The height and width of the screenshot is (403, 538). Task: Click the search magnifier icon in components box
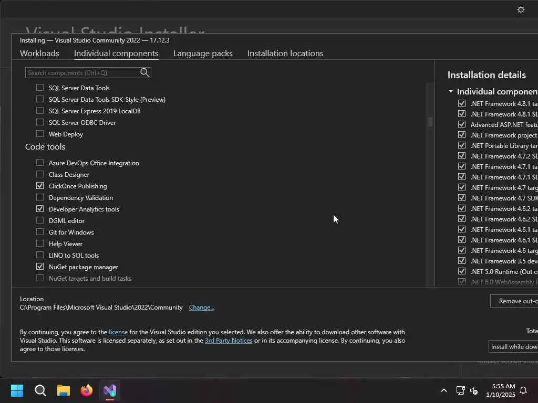coord(144,72)
